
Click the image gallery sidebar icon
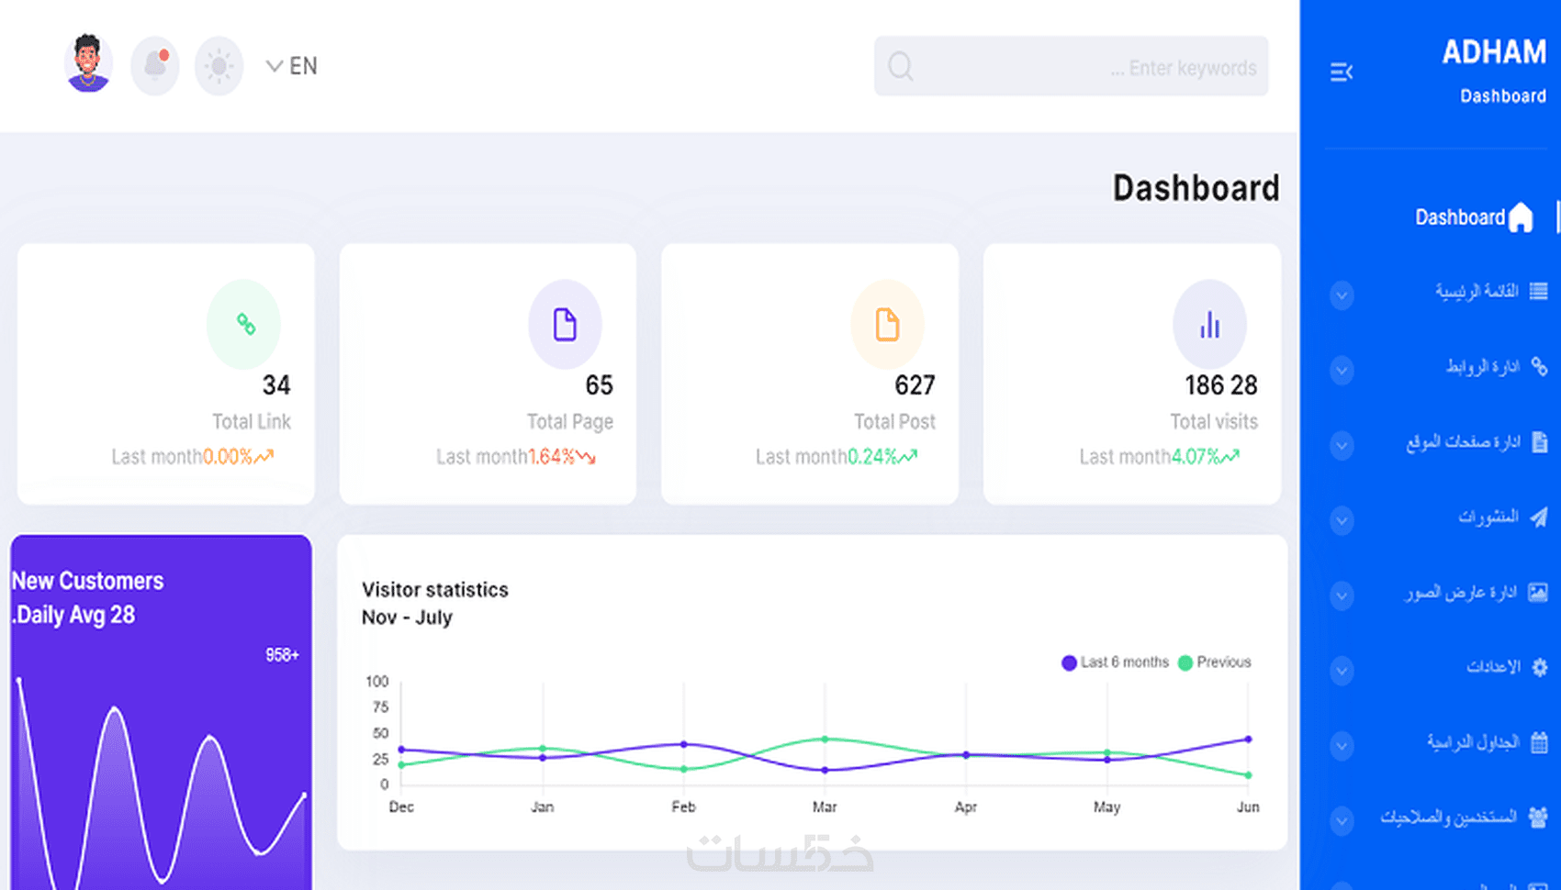click(1538, 593)
